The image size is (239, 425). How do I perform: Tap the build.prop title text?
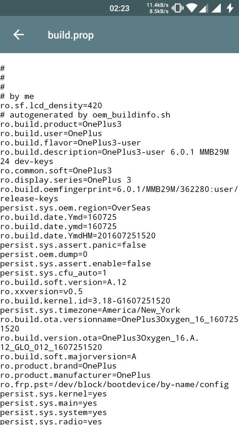(x=71, y=35)
